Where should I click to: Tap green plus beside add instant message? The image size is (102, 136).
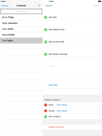point(46,54)
